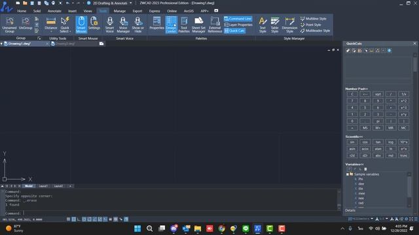The height and width of the screenshot is (235, 419).
Task: Open the Text Style manager
Action: pos(263,25)
